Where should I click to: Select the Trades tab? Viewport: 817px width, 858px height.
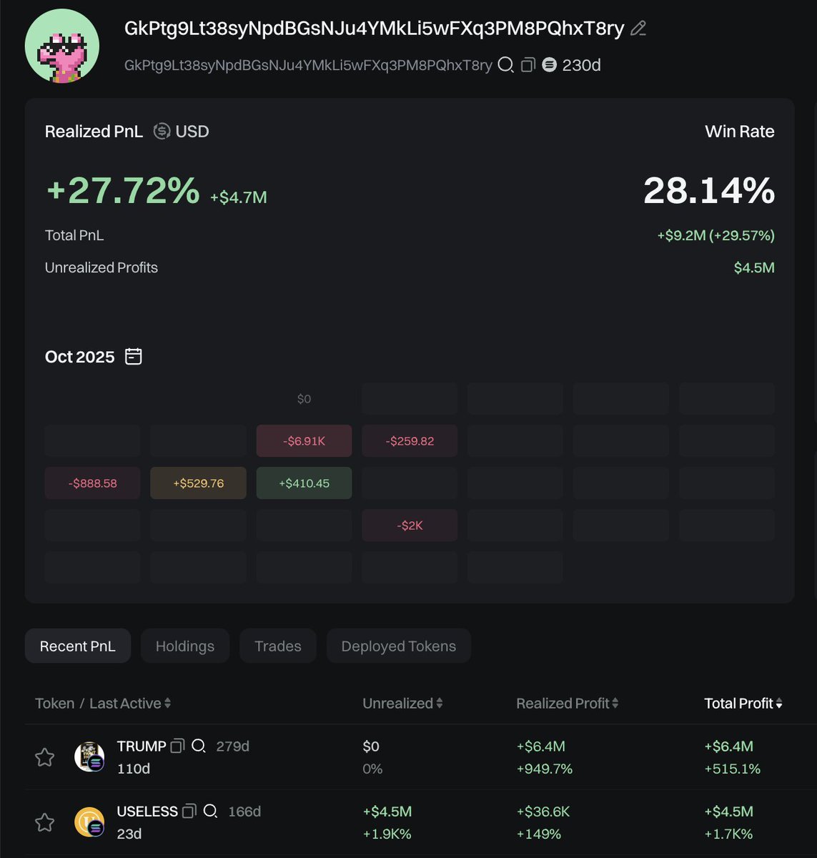[x=278, y=646]
